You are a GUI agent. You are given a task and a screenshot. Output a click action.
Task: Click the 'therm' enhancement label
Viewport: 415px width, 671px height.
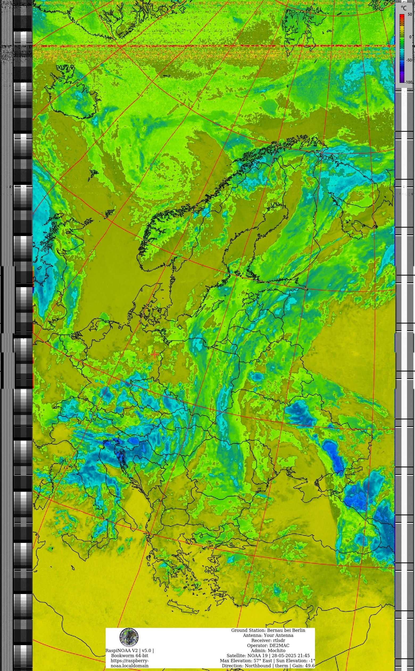pyautogui.click(x=282, y=666)
